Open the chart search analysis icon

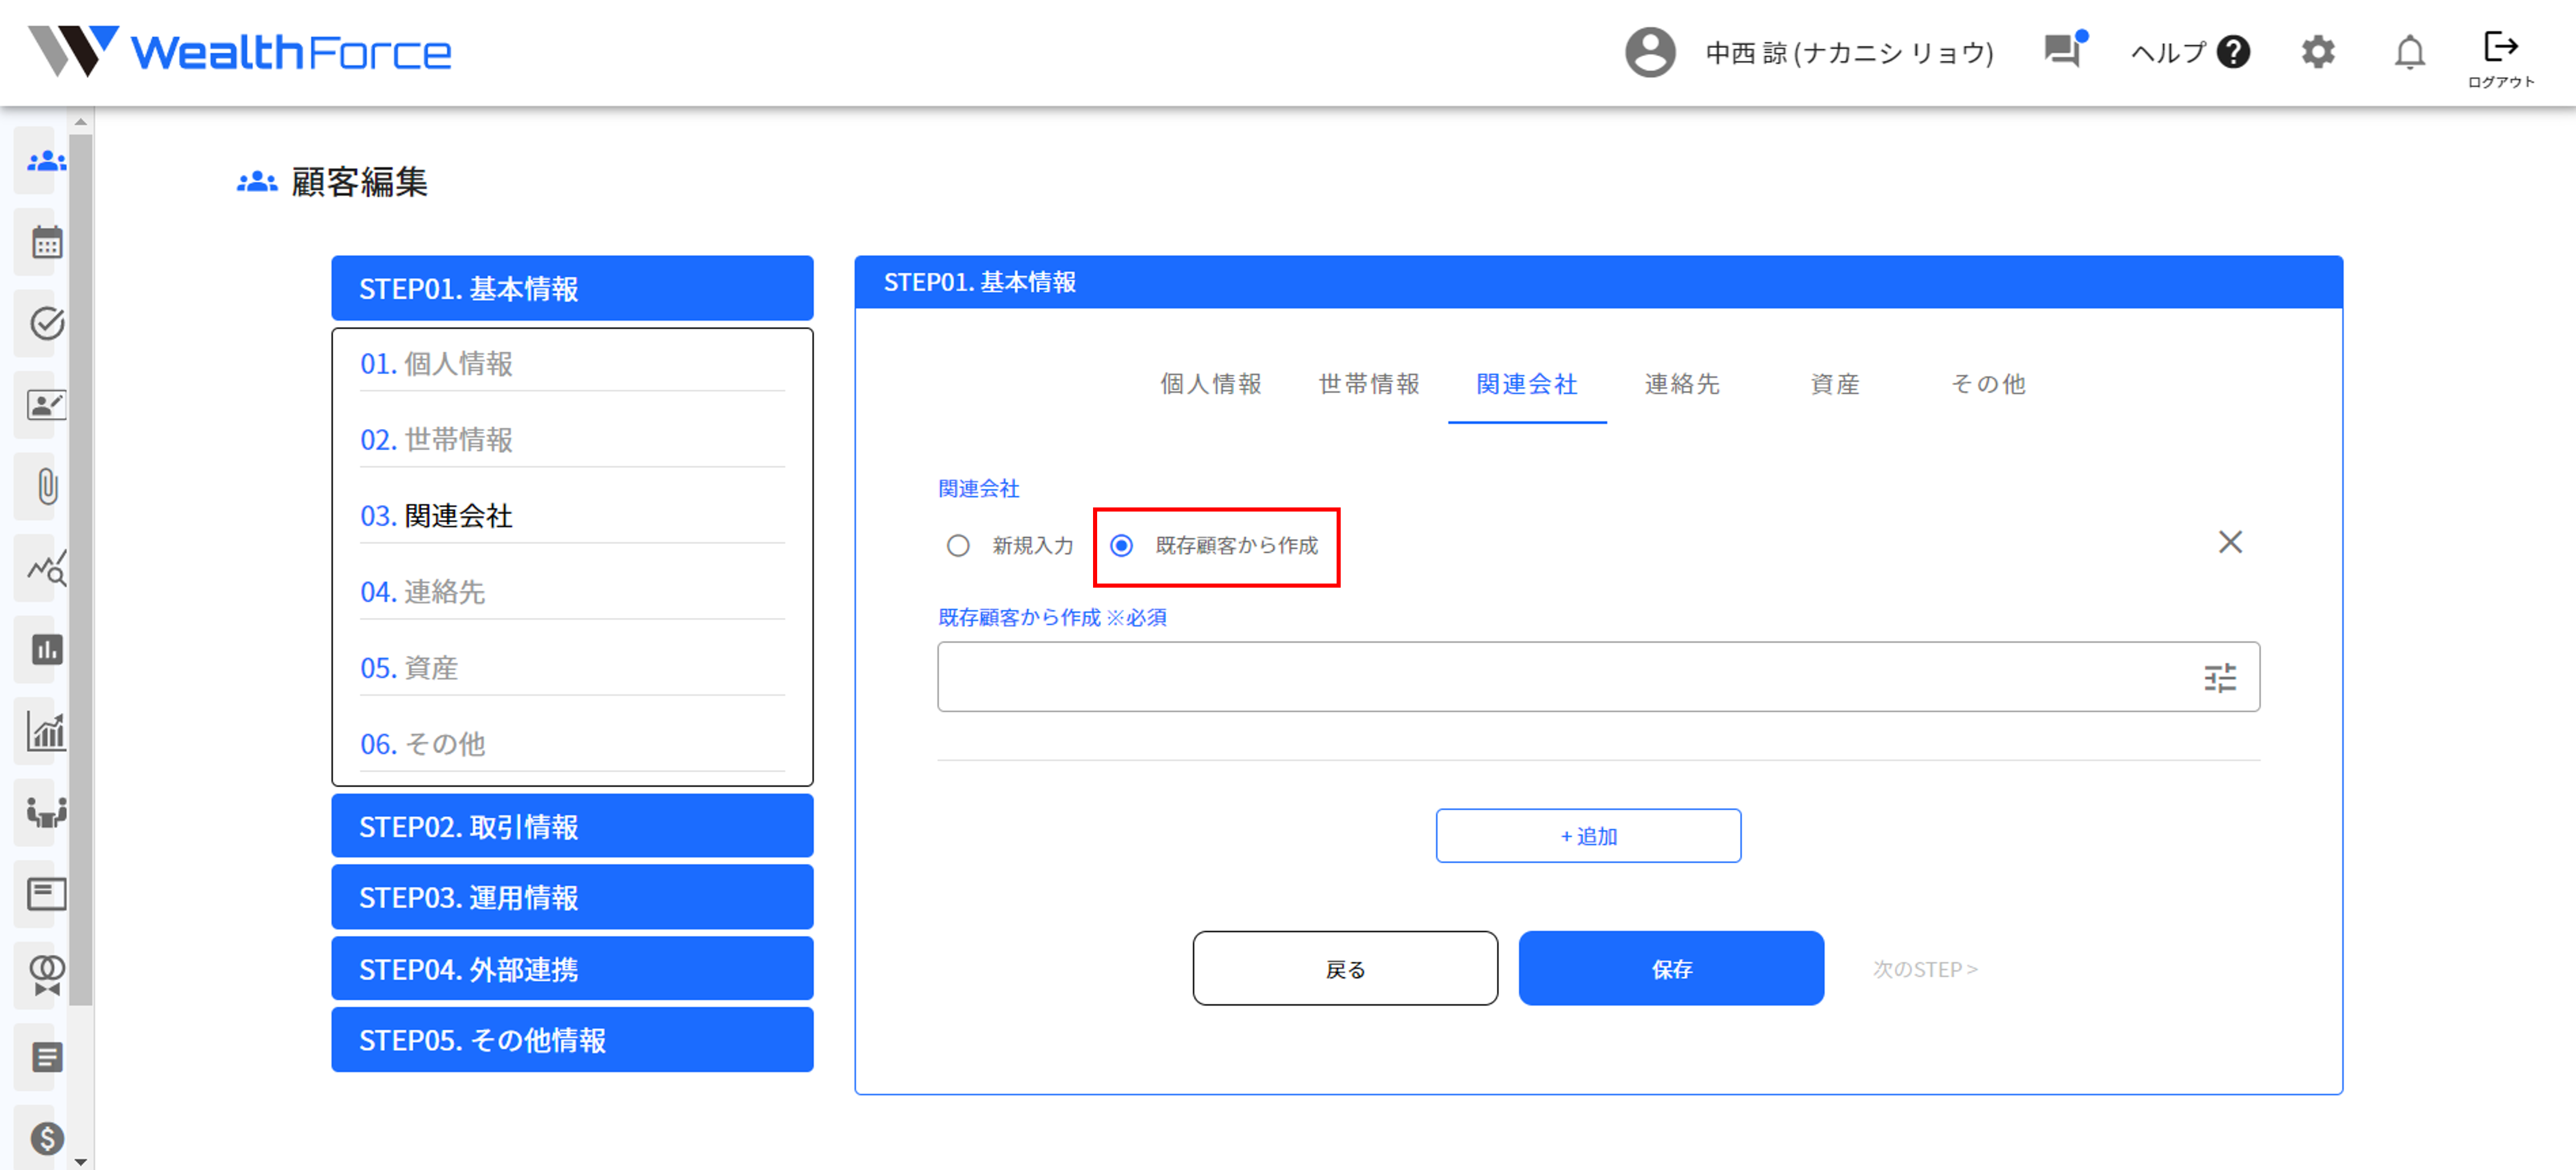[x=46, y=568]
